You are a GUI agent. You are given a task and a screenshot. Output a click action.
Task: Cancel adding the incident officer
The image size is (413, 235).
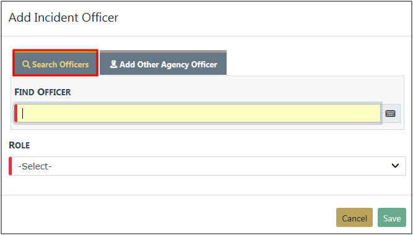pyautogui.click(x=354, y=217)
